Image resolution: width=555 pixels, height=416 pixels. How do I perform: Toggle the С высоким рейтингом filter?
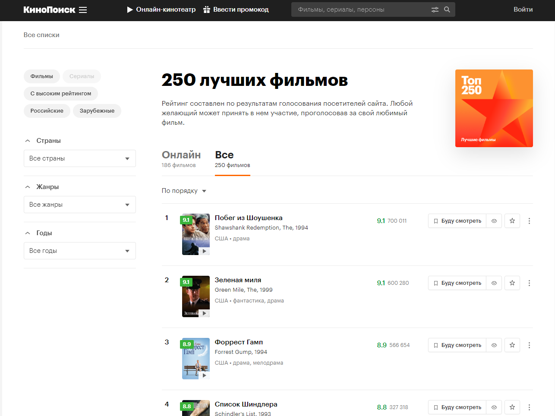point(61,94)
